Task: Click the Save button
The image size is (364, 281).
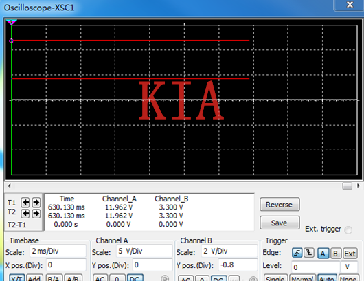Action: [280, 223]
